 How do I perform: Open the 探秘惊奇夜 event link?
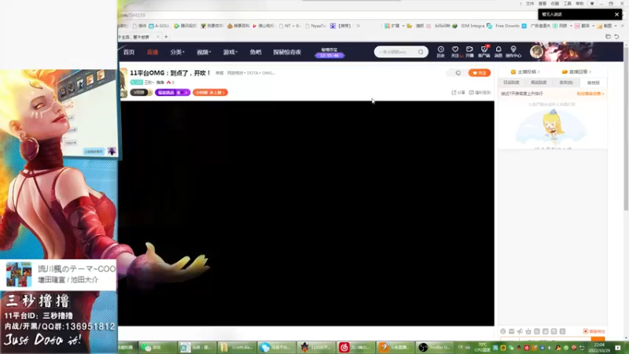click(x=287, y=52)
